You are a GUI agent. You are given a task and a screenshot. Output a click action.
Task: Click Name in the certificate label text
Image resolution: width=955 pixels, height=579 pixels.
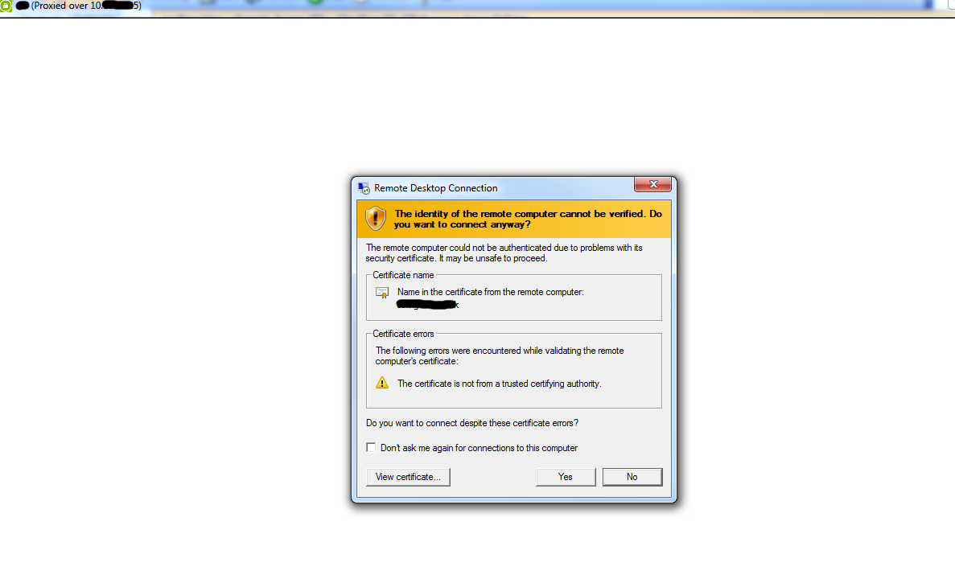(x=490, y=292)
